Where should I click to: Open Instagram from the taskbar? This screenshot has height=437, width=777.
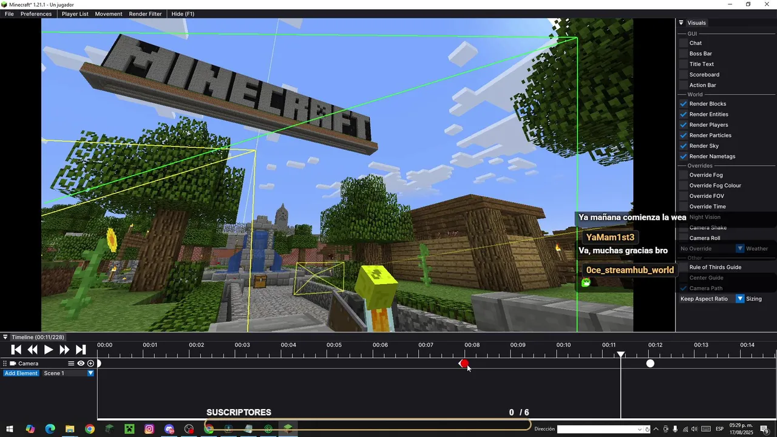pos(149,429)
